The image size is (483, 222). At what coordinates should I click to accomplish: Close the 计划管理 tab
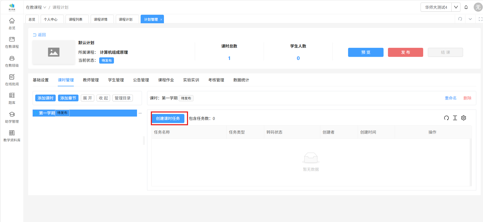pos(161,19)
